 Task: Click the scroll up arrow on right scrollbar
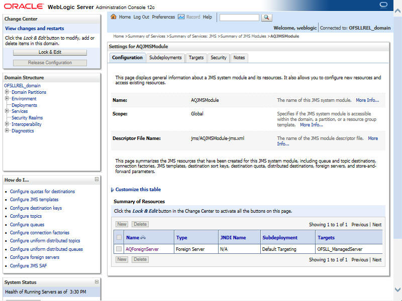397,11
